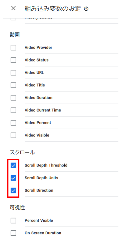
Task: Disable the Scroll Direction checkbox
Action: point(13,190)
